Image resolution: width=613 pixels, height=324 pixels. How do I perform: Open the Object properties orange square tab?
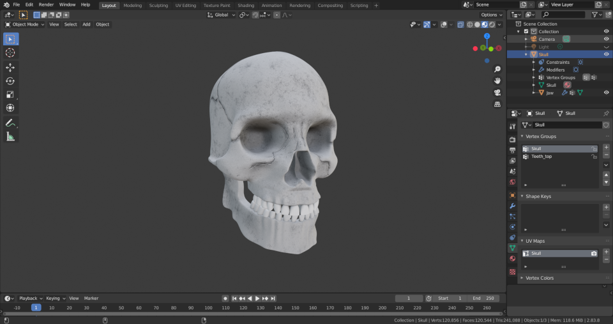tap(513, 196)
